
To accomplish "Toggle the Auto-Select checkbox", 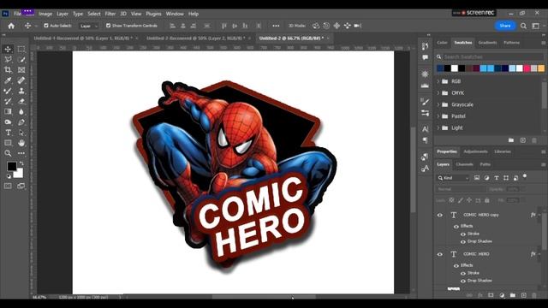I will coord(45,26).
